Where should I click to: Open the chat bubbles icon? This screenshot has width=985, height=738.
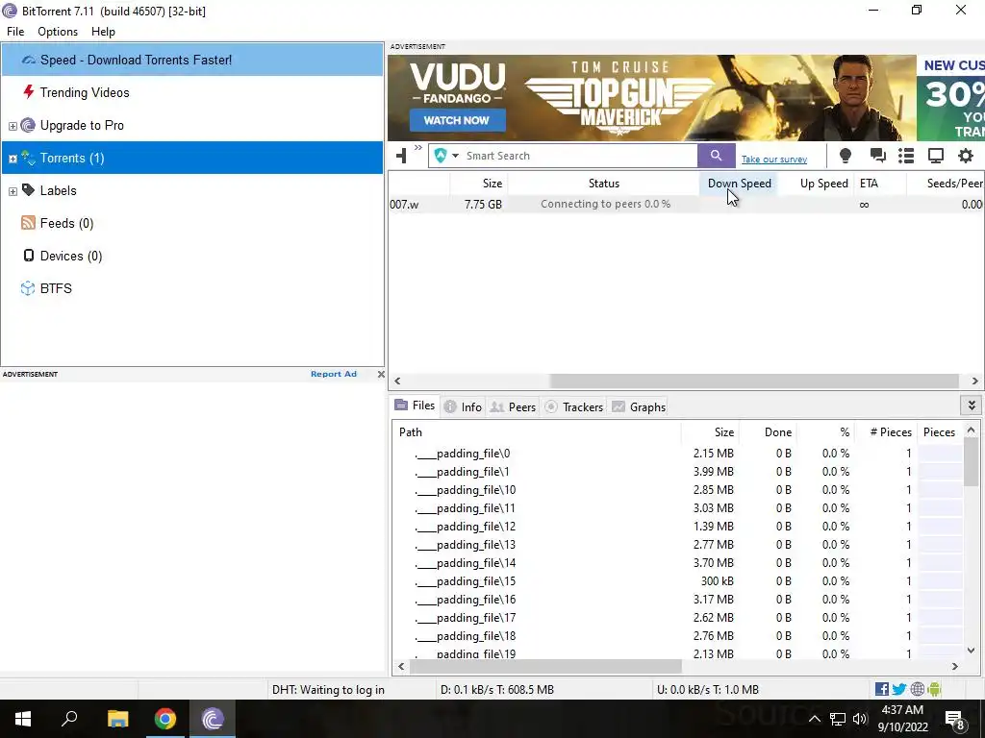(x=877, y=156)
